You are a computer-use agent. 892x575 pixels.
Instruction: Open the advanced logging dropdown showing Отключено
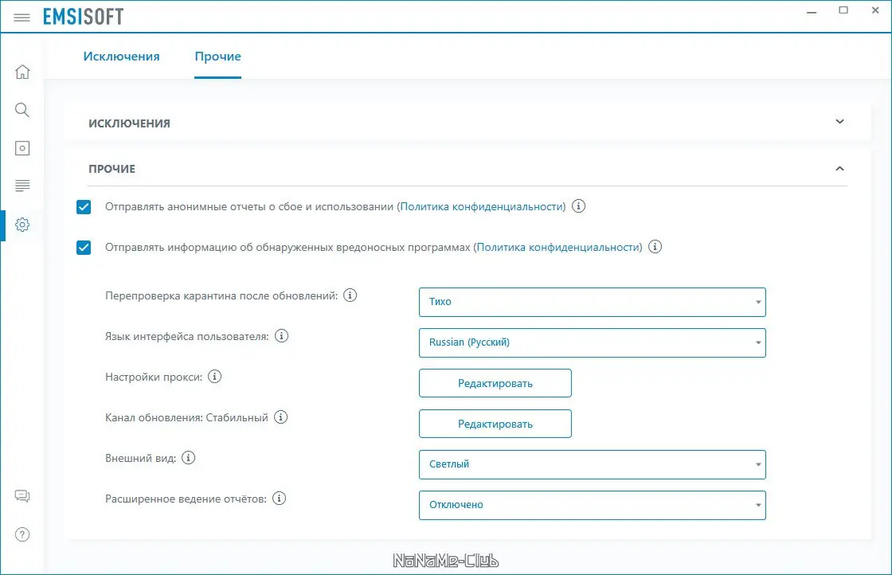tap(593, 505)
